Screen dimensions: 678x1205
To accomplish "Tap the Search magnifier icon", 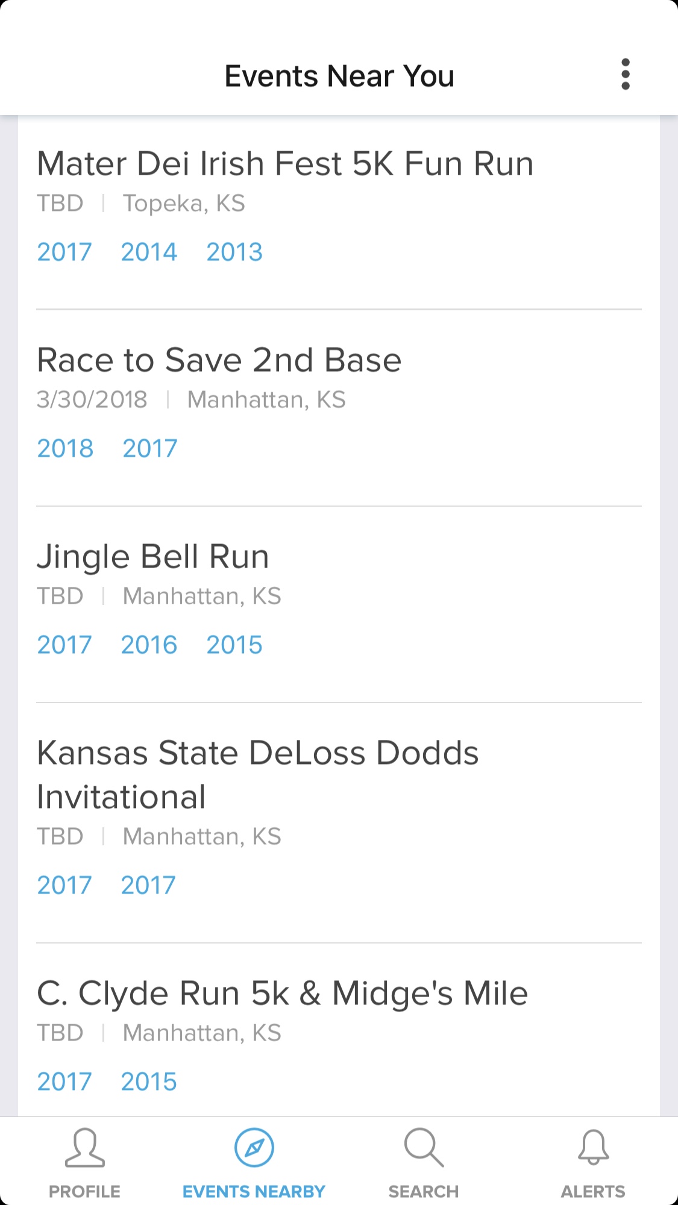I will tap(424, 1148).
